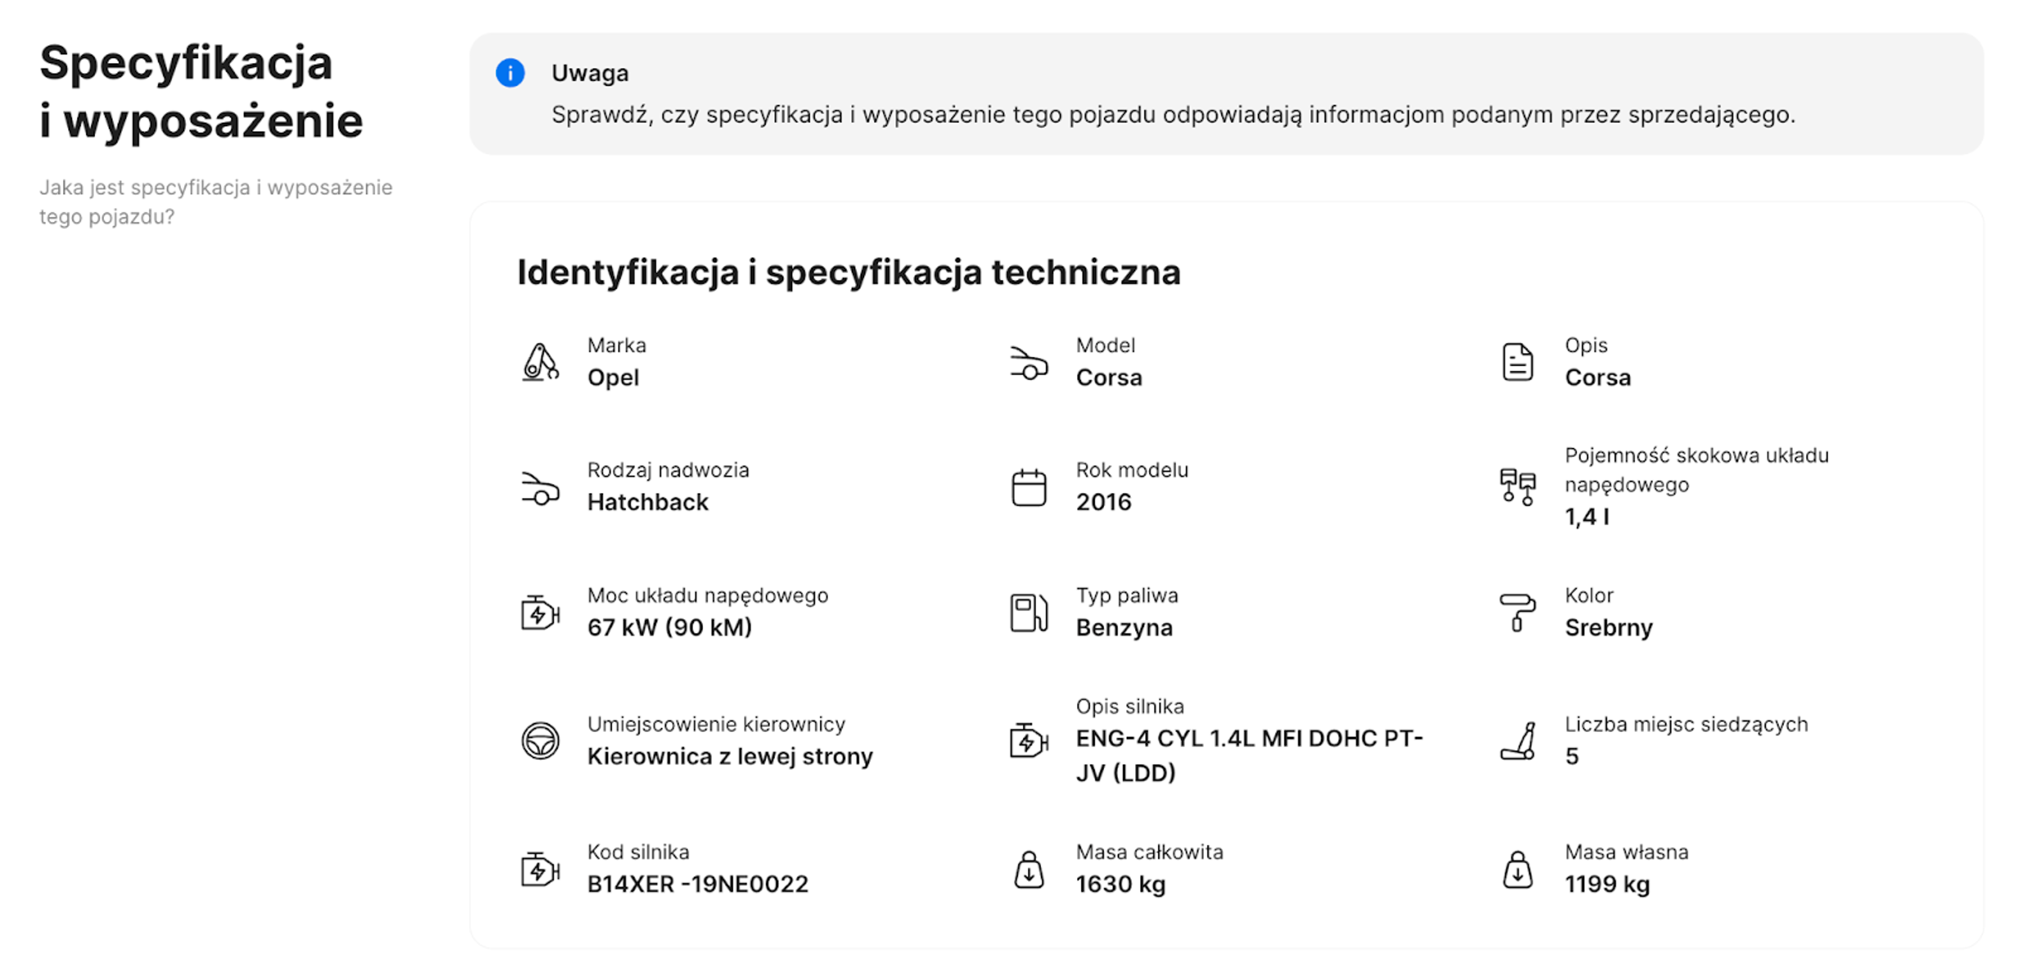
Task: Click the Masa całkowita weight icon
Action: click(x=1028, y=869)
